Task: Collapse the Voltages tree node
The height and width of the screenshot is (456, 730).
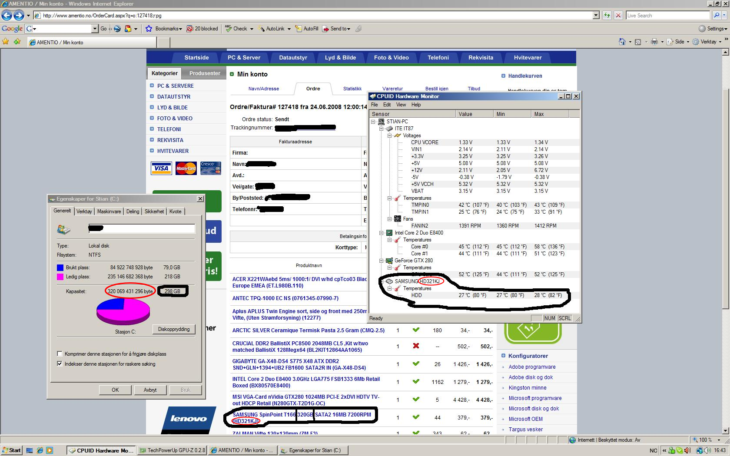Action: pos(389,135)
